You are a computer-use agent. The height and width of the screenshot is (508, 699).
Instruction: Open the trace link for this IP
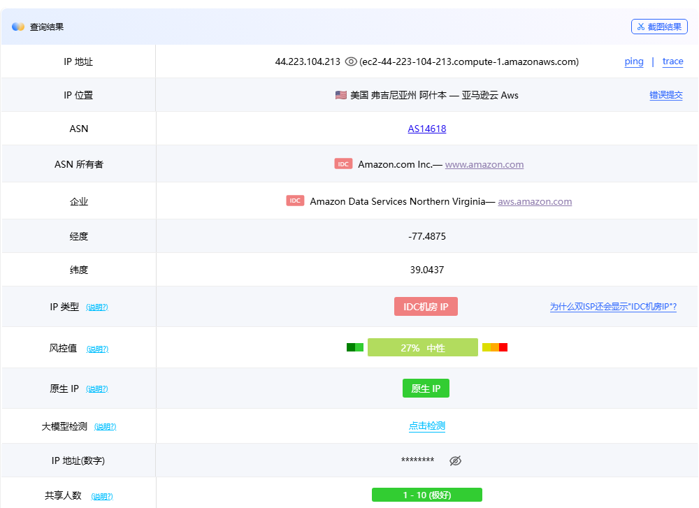(x=672, y=61)
